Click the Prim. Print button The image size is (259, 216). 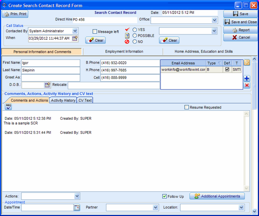[15, 14]
